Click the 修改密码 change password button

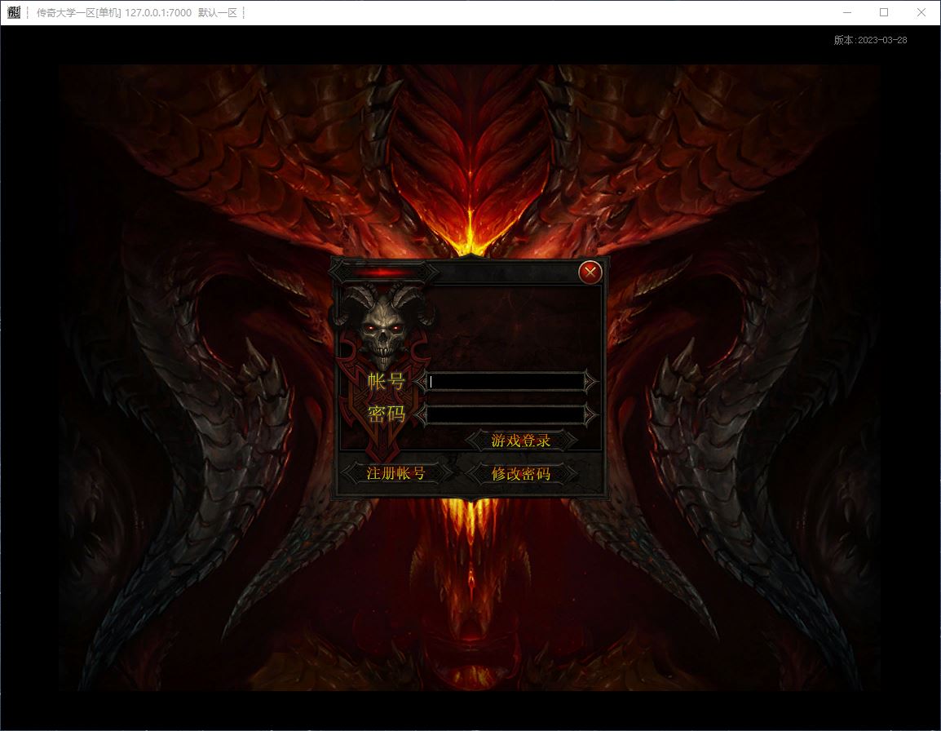click(522, 472)
